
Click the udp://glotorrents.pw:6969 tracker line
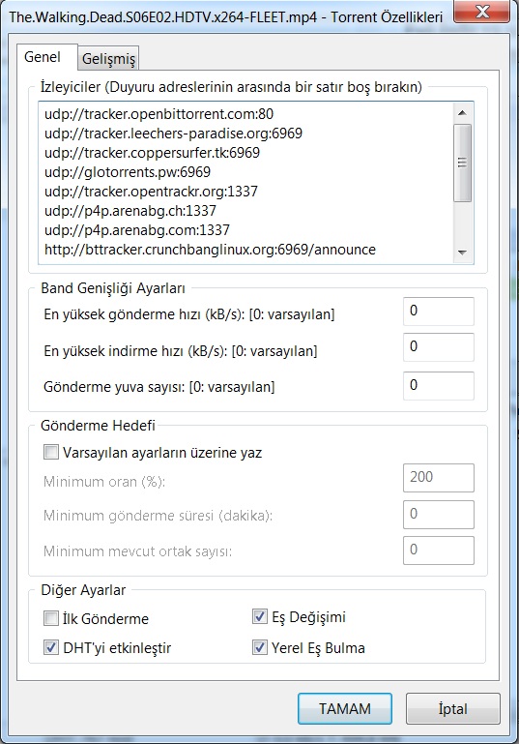(x=128, y=172)
